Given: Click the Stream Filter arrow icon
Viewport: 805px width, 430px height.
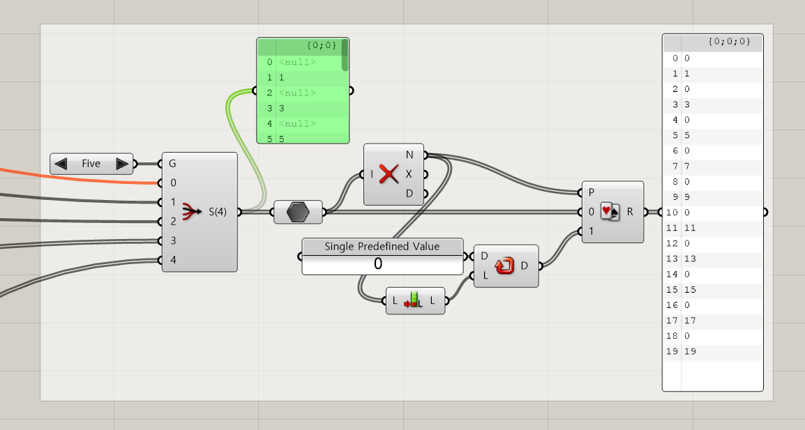Looking at the screenshot, I should tap(193, 211).
